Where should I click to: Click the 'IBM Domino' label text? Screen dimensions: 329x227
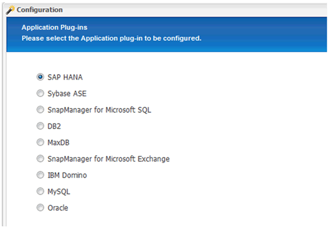click(67, 175)
